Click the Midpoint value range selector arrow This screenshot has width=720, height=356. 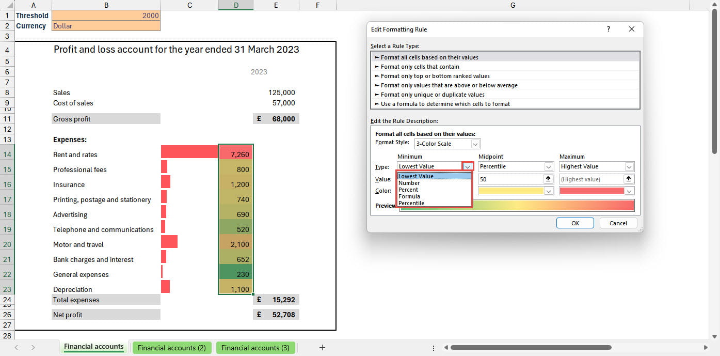(548, 179)
